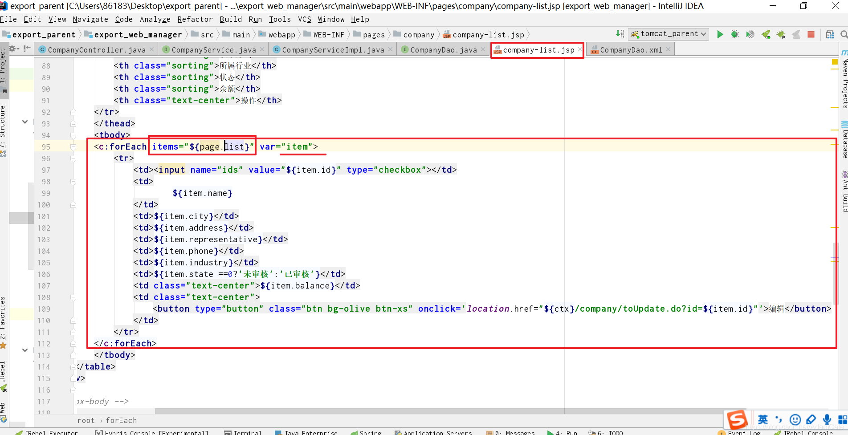
Task: Open the Project Structure dialog
Action: 829,34
